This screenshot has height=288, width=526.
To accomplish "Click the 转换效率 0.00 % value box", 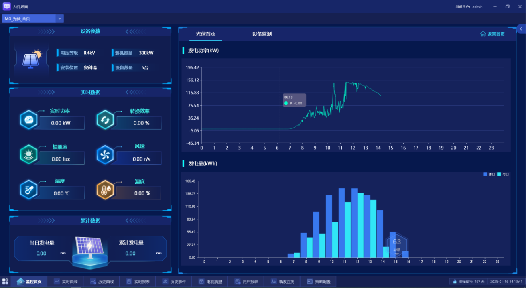I will [139, 123].
